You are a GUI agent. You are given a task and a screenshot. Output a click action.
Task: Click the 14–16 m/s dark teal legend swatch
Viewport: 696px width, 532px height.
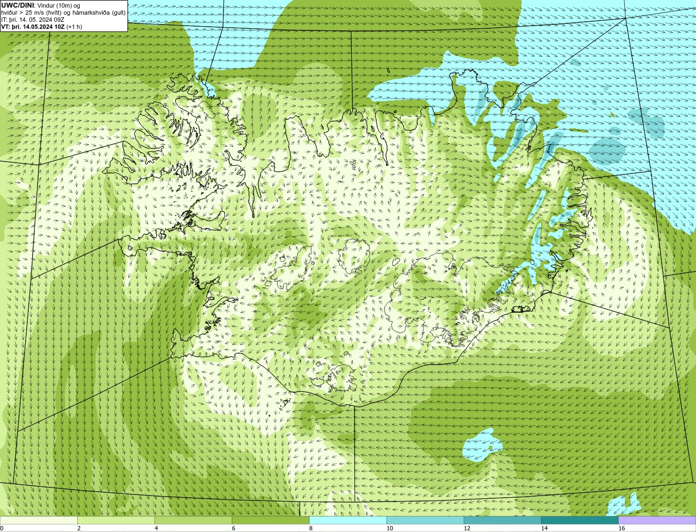point(580,520)
